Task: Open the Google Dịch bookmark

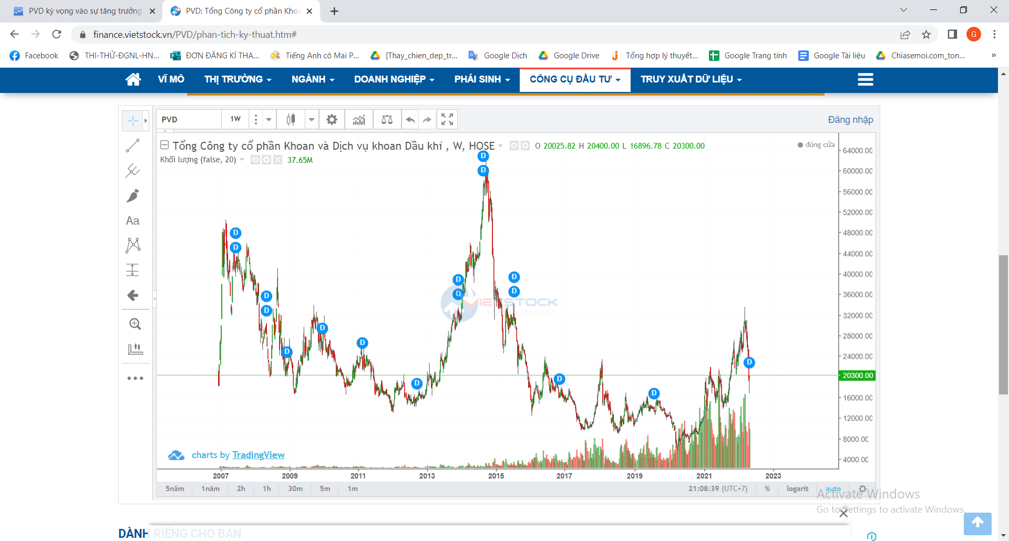Action: (498, 56)
